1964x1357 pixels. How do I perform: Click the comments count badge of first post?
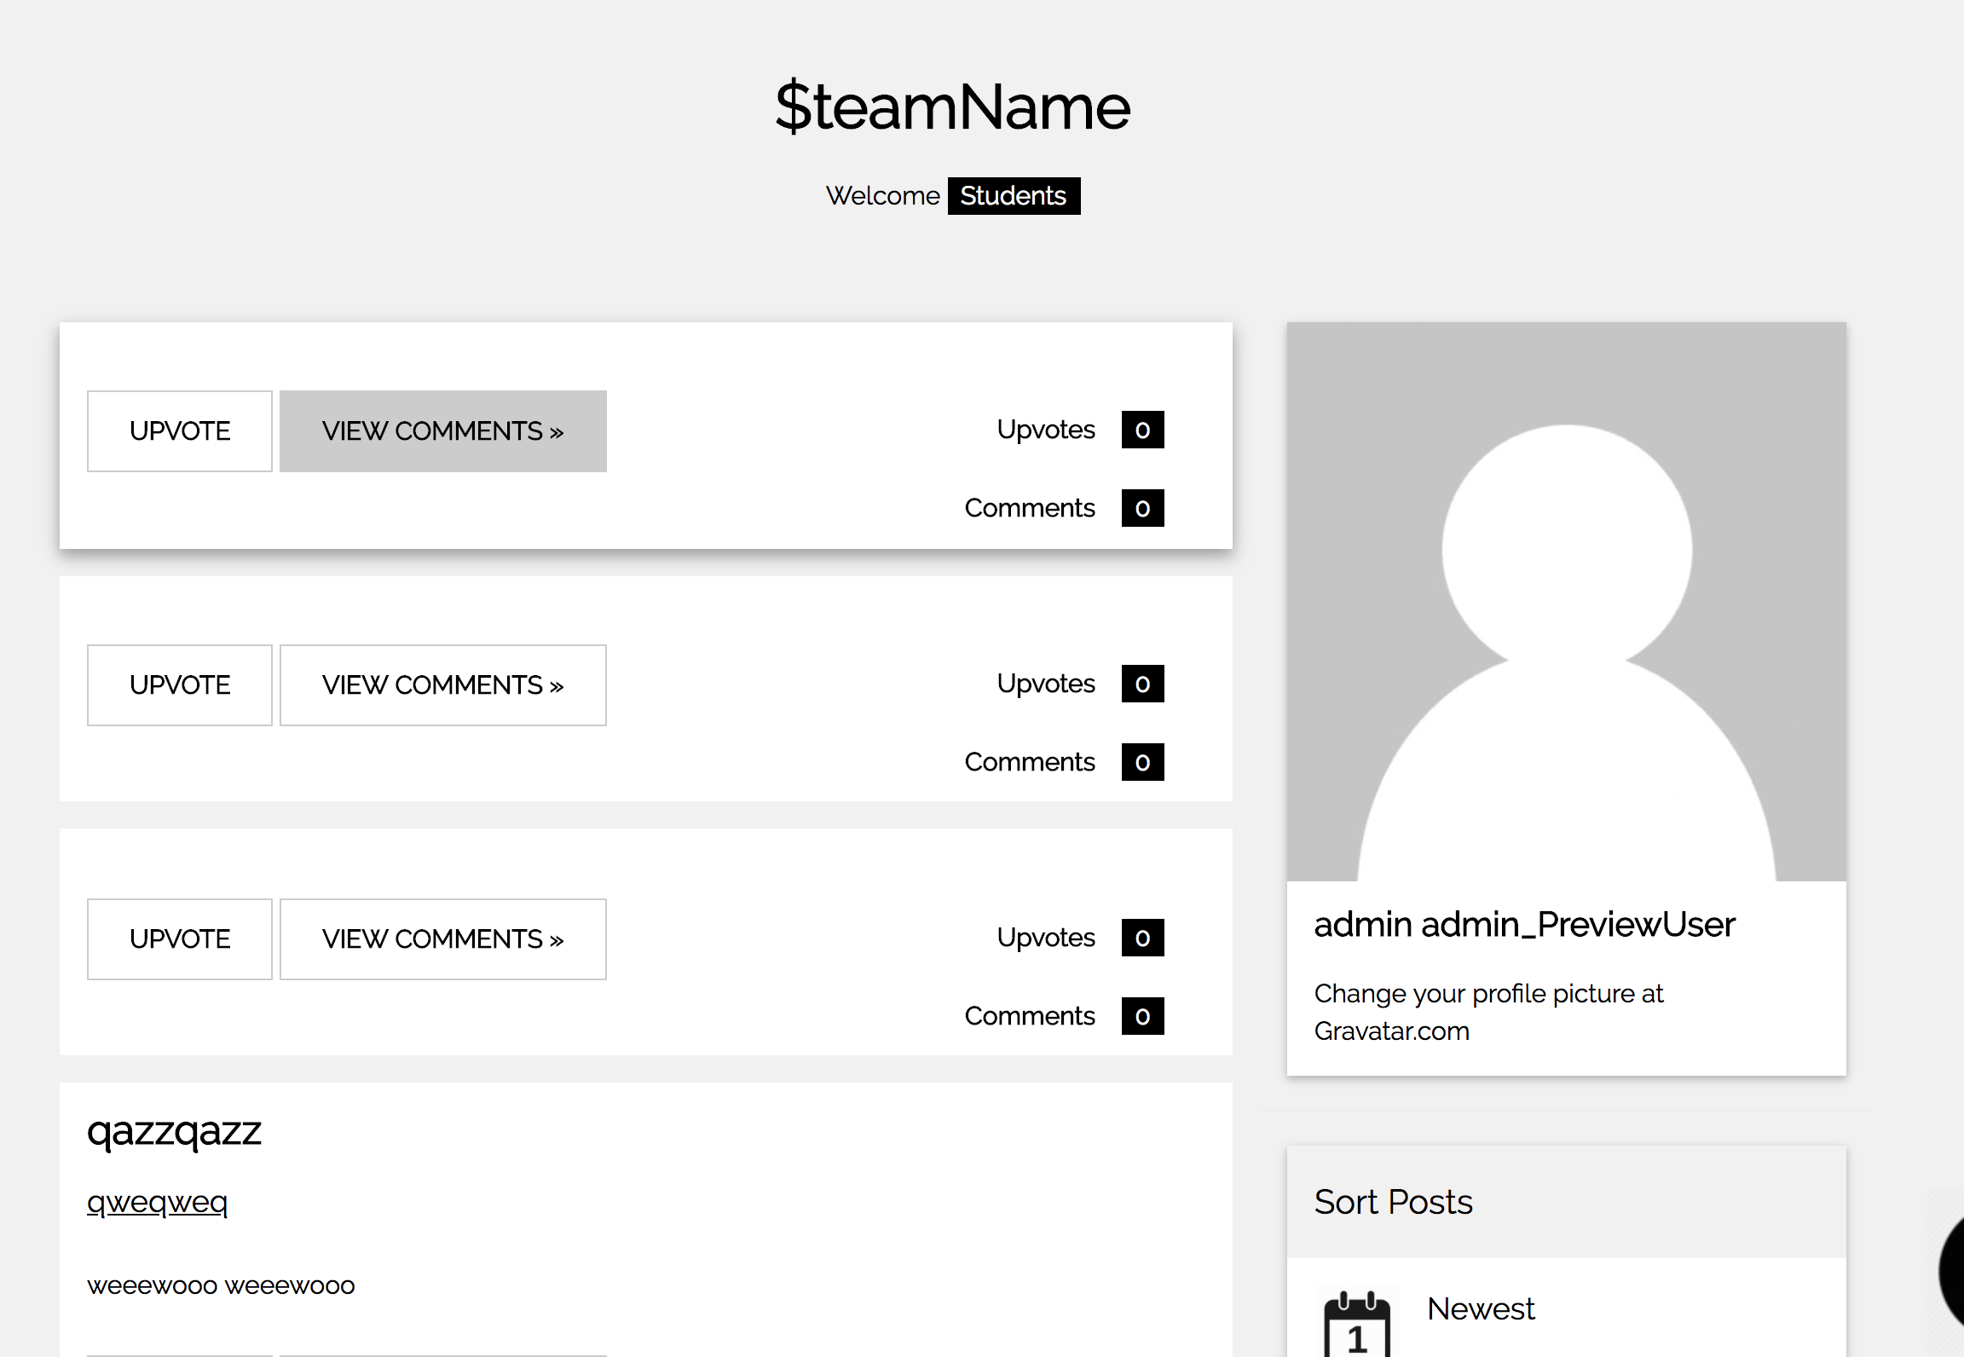click(x=1142, y=508)
